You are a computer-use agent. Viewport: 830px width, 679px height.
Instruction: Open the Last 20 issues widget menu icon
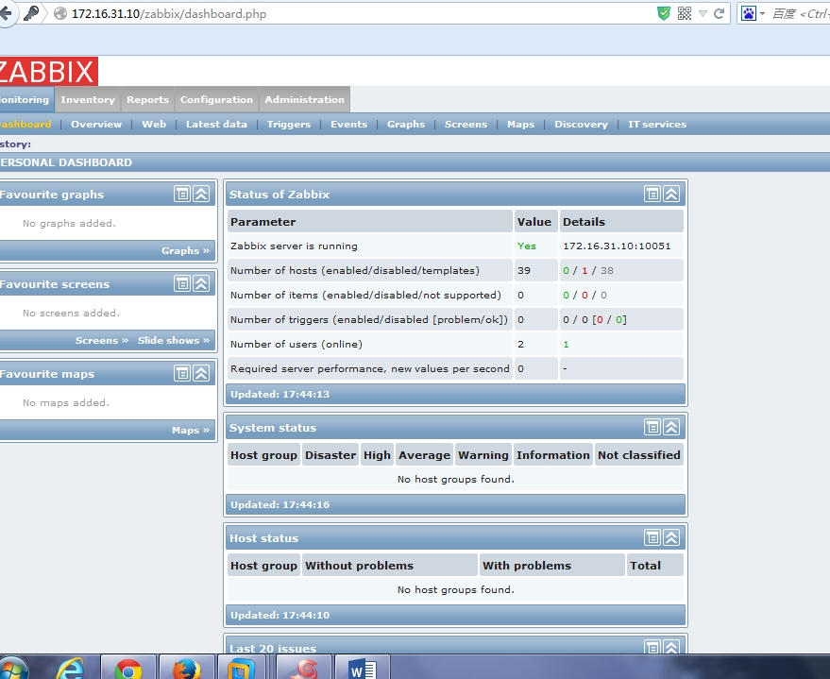tap(652, 647)
